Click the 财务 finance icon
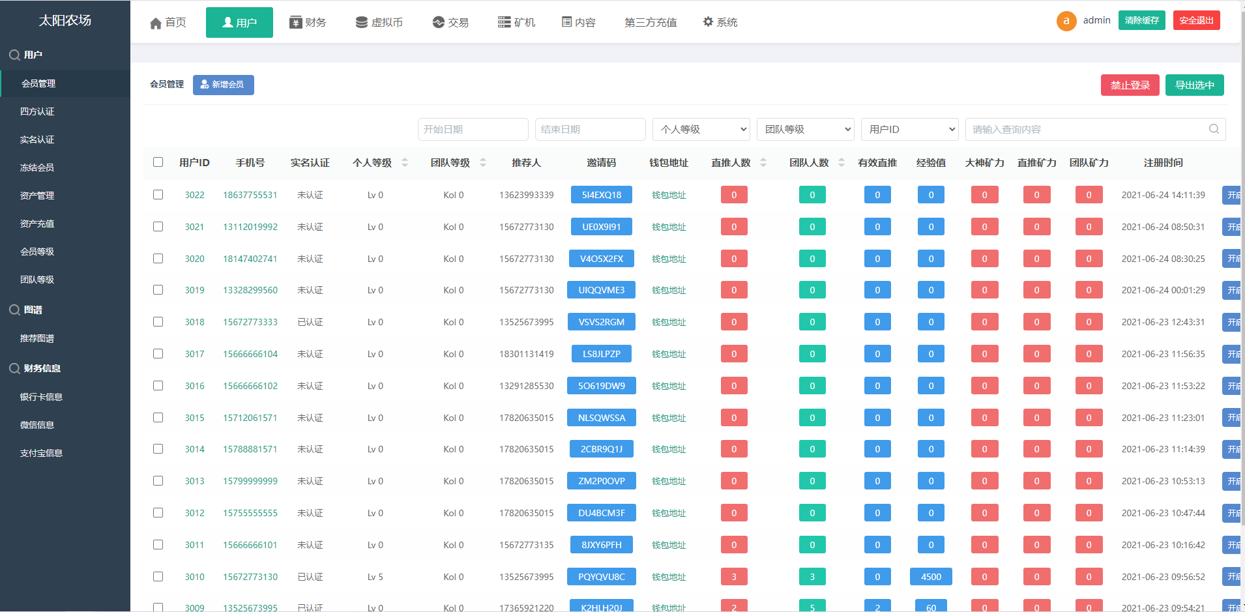 click(x=296, y=22)
